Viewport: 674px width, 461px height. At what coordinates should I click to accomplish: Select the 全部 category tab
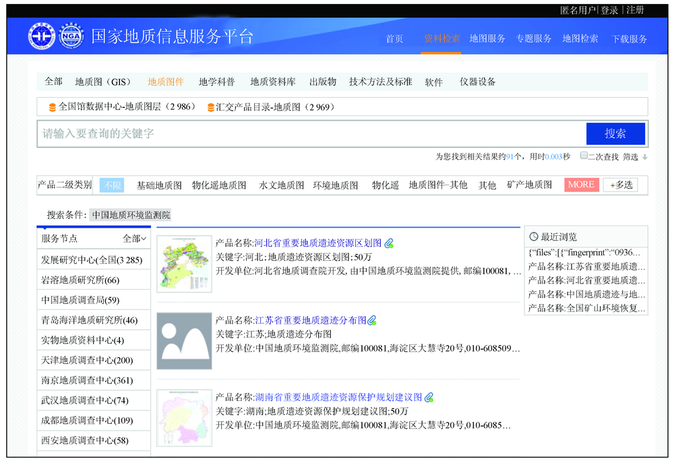coord(54,82)
